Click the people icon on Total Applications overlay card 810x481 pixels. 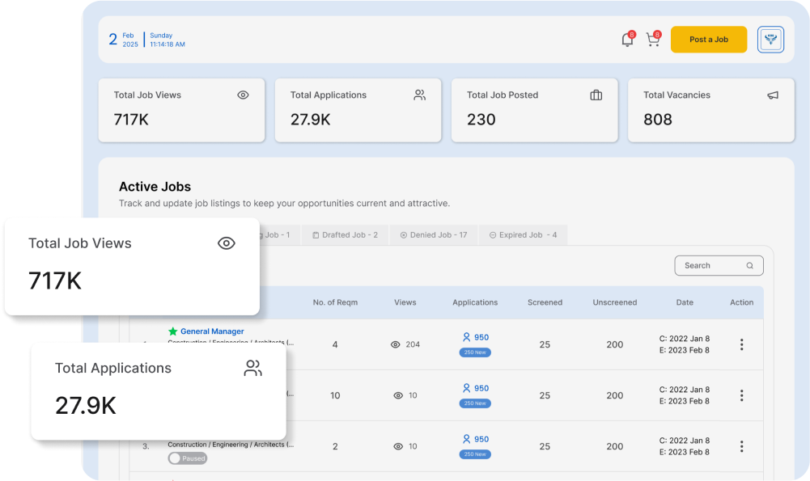253,369
